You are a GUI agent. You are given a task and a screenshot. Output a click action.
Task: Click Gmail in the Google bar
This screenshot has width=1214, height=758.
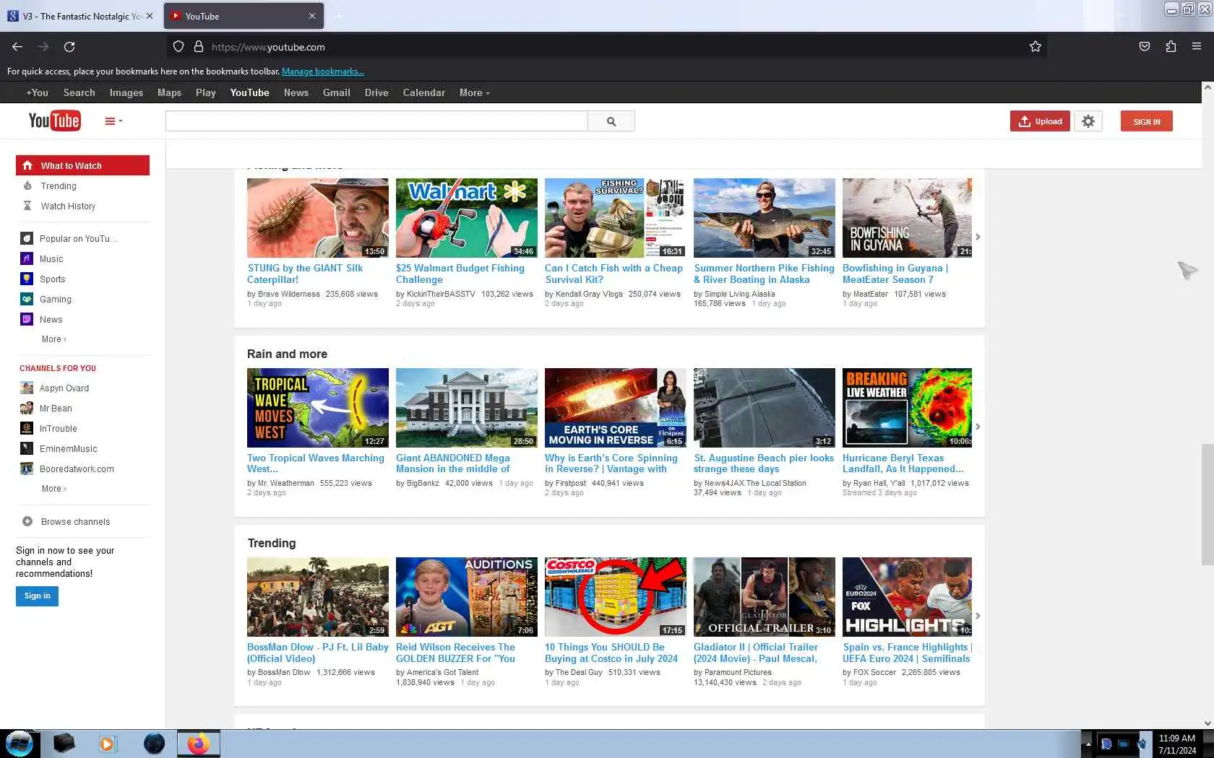(x=336, y=92)
